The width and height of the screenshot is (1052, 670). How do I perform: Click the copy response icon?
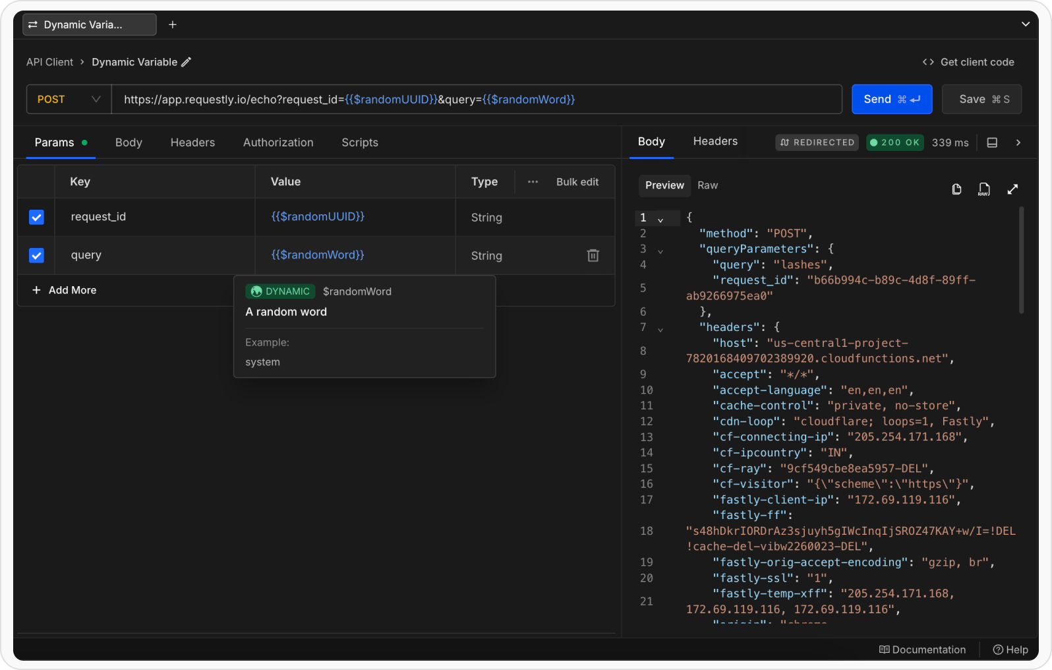tap(956, 189)
